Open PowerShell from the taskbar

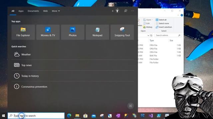click(x=159, y=116)
